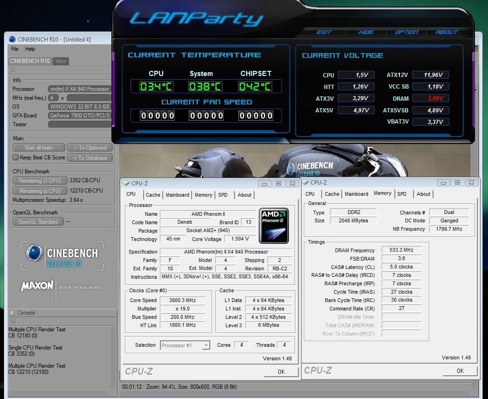Image resolution: width=488 pixels, height=399 pixels.
Task: Click OK in the left CPU-Z window
Action: click(281, 371)
